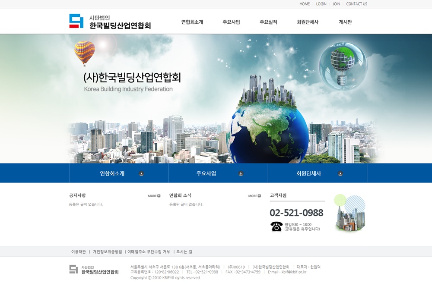
Task: Go to 게시판 in the top navigation
Action: pos(345,22)
